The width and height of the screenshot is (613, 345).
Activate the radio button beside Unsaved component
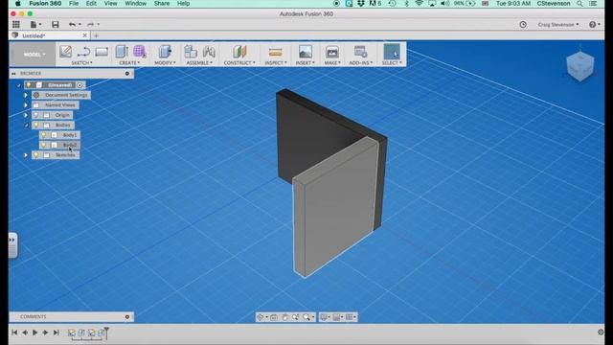click(x=79, y=85)
